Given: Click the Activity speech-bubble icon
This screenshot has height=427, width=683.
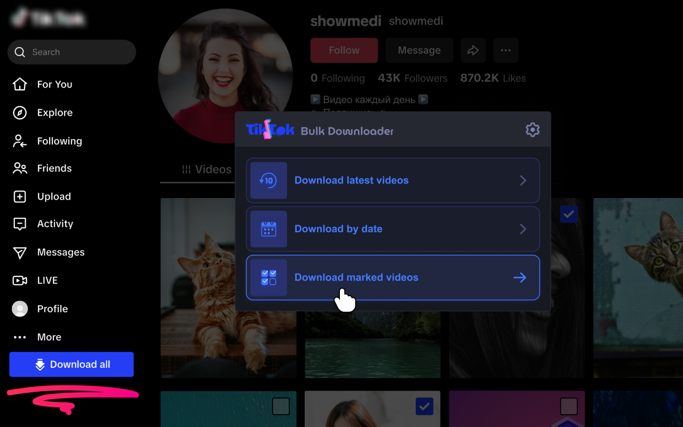Looking at the screenshot, I should pos(20,224).
